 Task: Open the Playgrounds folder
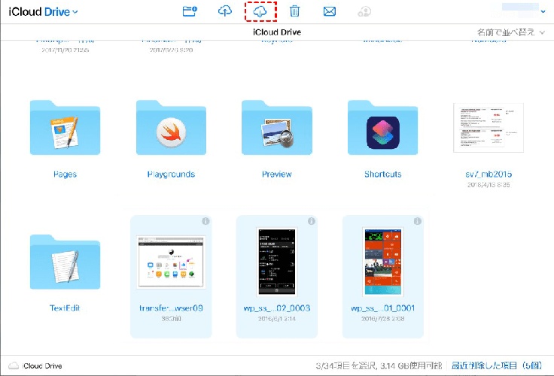(171, 128)
